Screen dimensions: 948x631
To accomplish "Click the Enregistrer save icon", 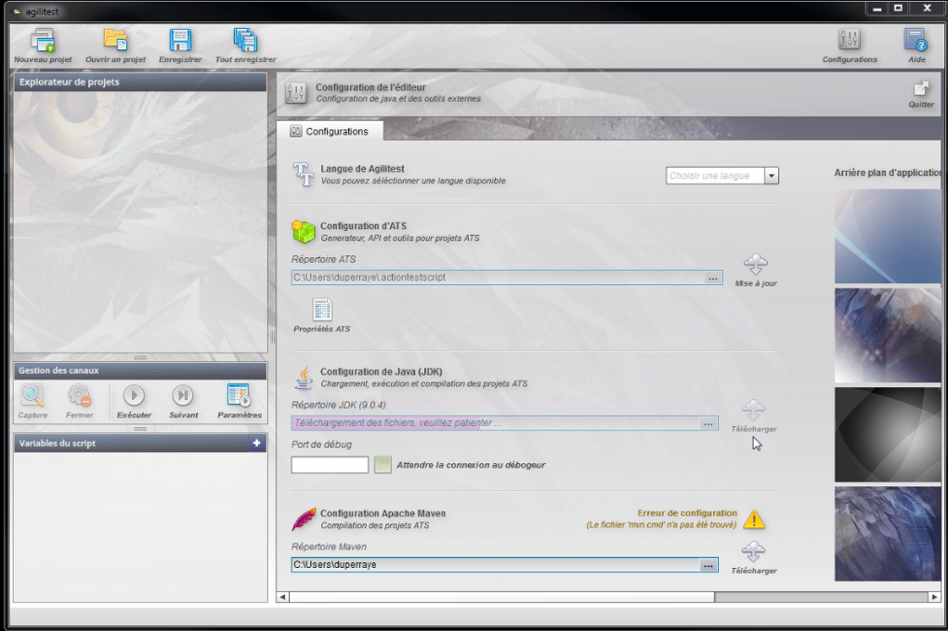I will [179, 41].
